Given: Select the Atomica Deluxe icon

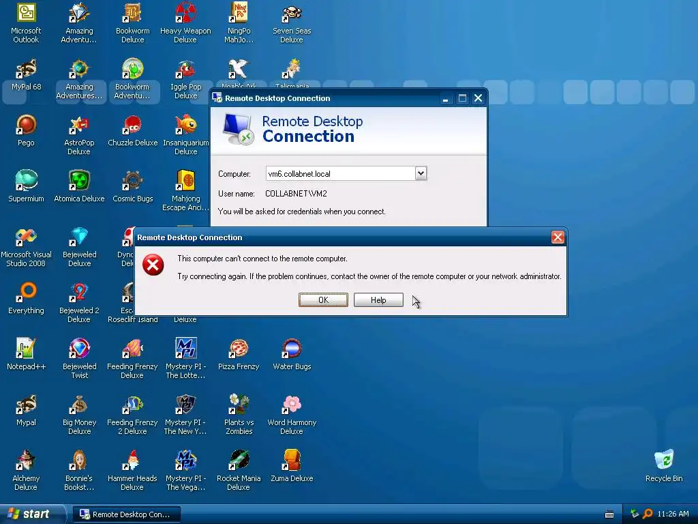Looking at the screenshot, I should 79,186.
